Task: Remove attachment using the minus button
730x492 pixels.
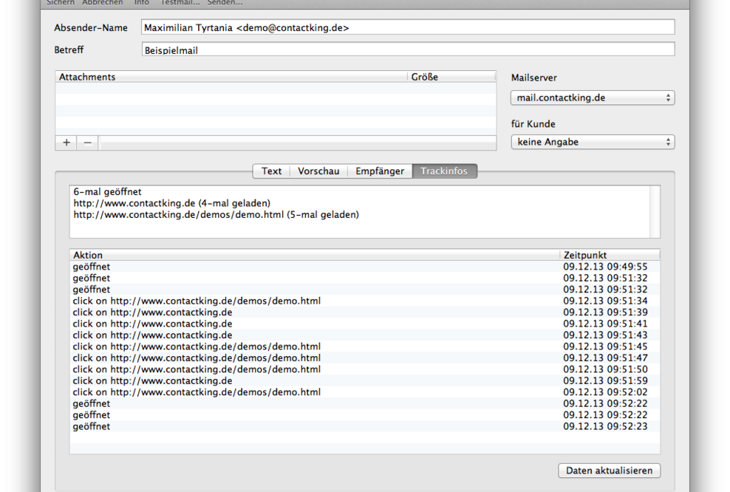Action: click(x=87, y=143)
